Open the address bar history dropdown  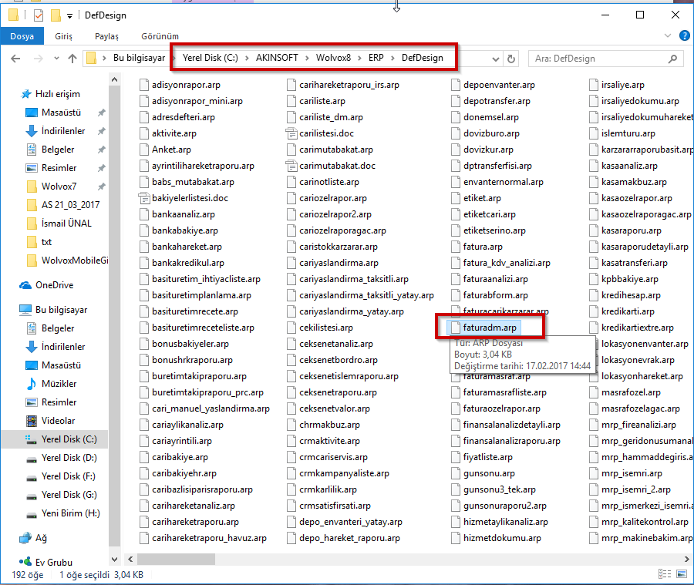(x=496, y=59)
